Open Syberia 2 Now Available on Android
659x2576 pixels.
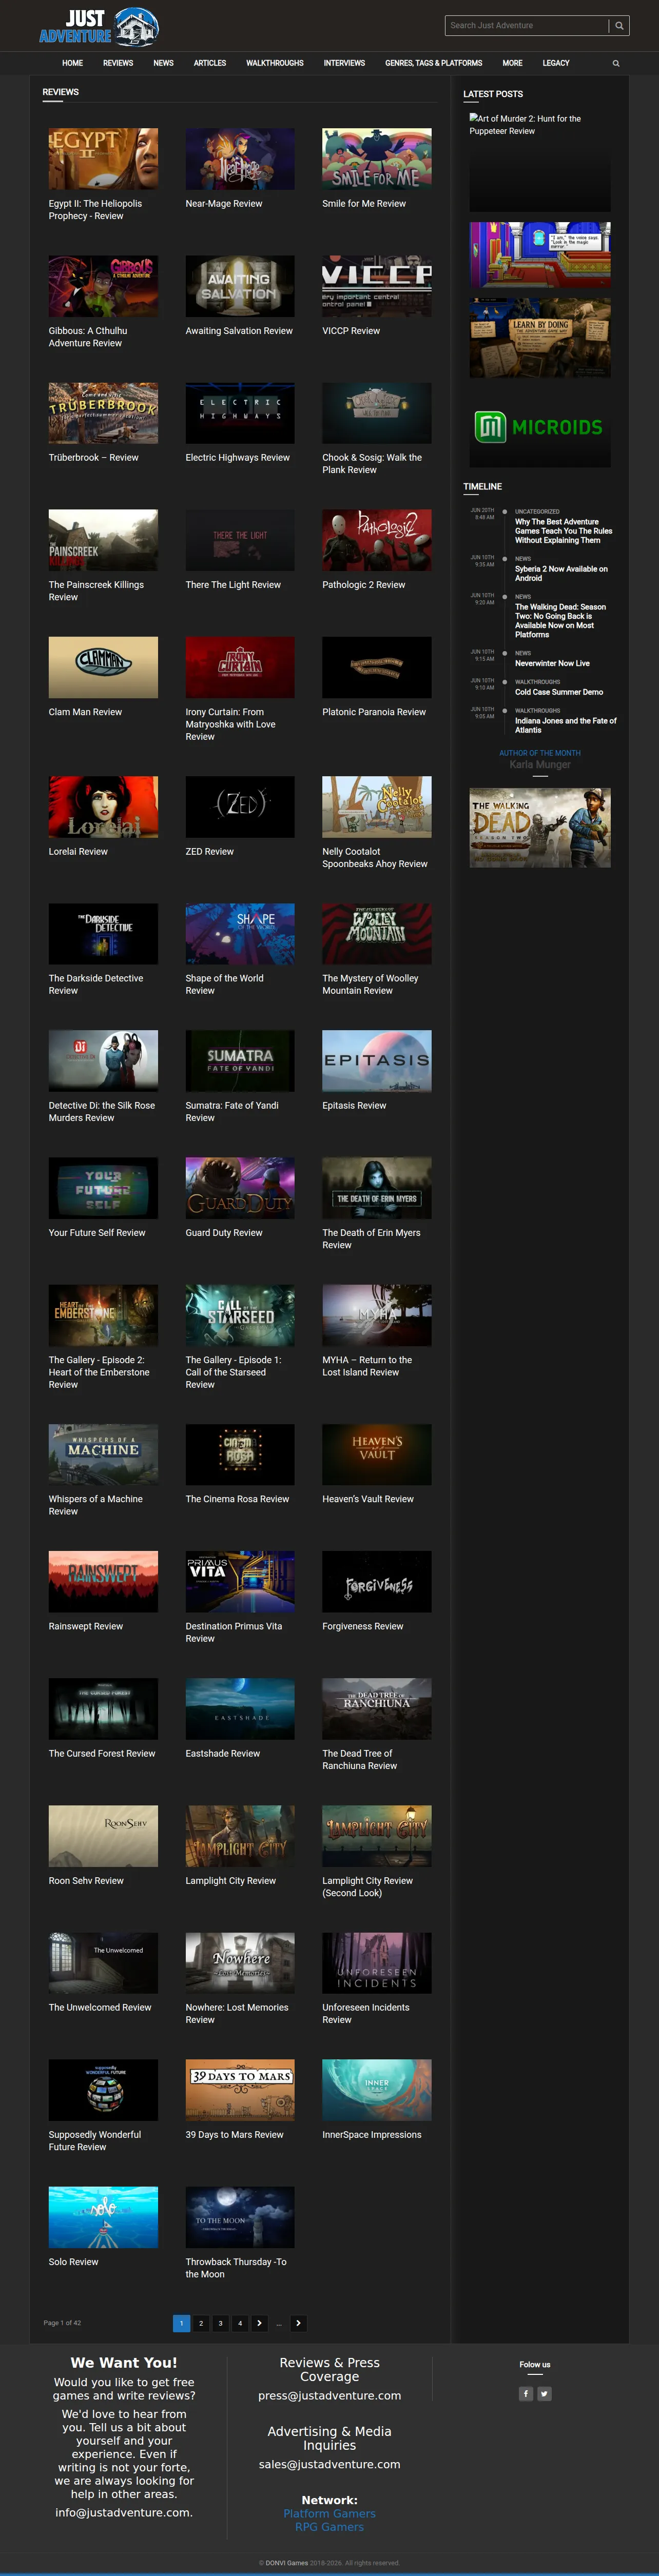point(561,573)
